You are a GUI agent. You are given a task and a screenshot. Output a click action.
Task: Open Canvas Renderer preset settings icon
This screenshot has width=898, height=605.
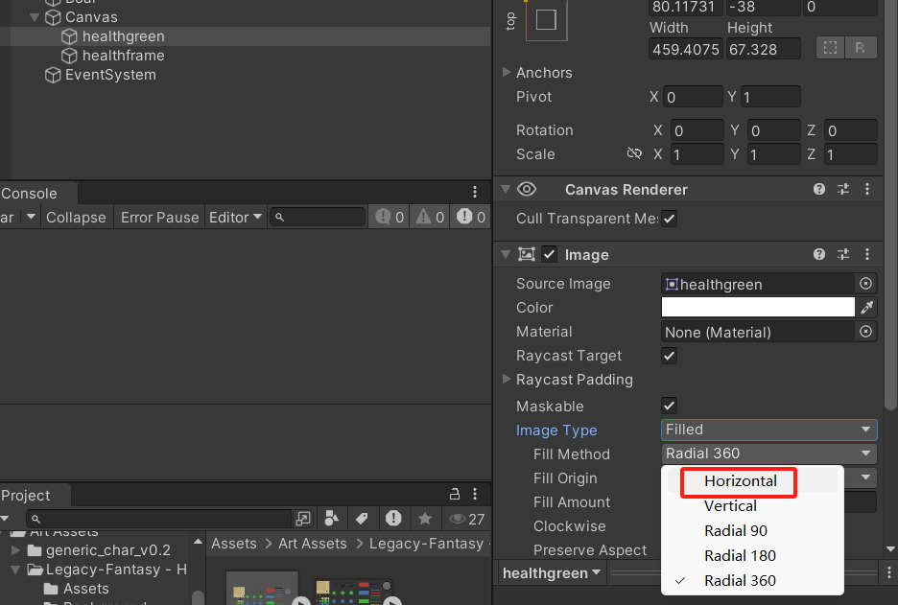(843, 189)
